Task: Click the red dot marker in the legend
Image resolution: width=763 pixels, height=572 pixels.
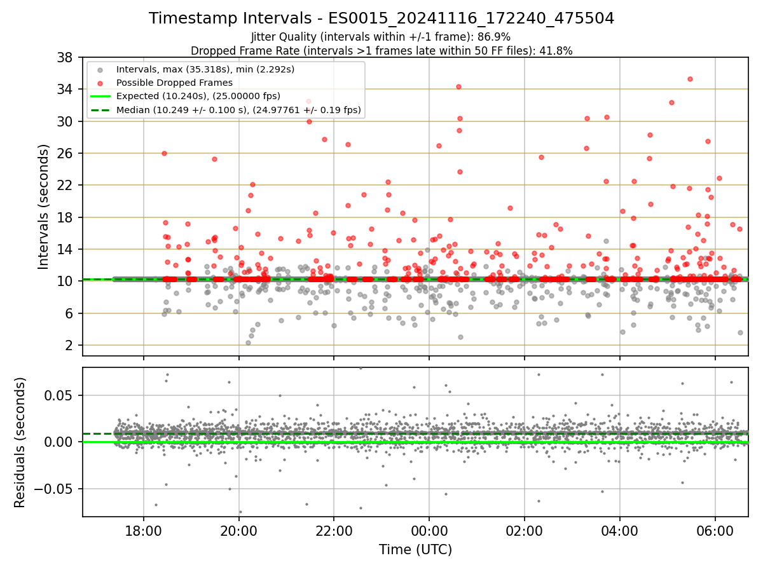Action: click(x=100, y=83)
